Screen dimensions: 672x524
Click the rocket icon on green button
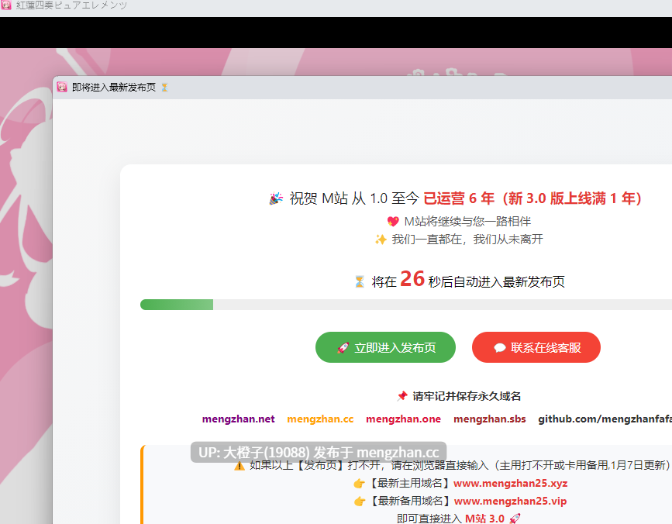343,347
